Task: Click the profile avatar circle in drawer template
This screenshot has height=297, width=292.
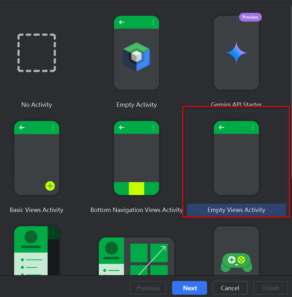Action: (31, 237)
